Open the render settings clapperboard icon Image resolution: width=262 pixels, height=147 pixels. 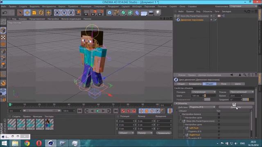point(100,13)
